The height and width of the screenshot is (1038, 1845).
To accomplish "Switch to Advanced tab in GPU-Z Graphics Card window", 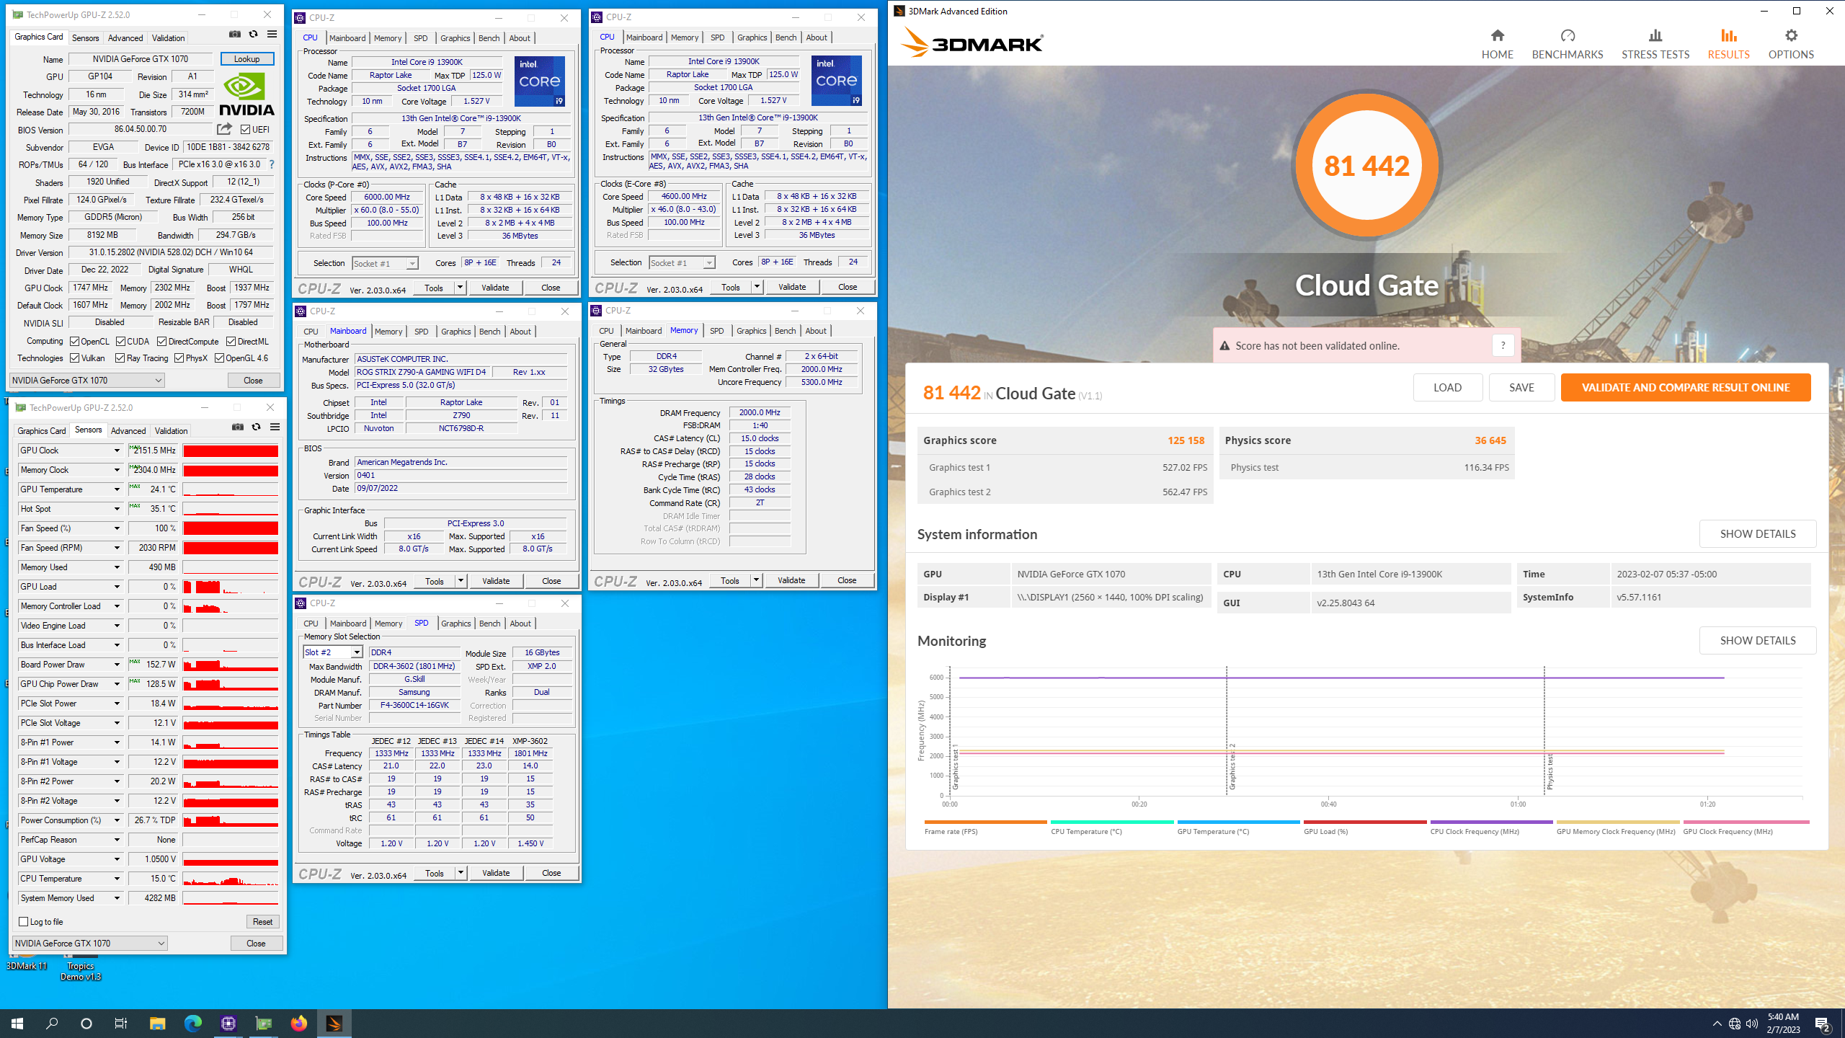I will pyautogui.click(x=125, y=38).
